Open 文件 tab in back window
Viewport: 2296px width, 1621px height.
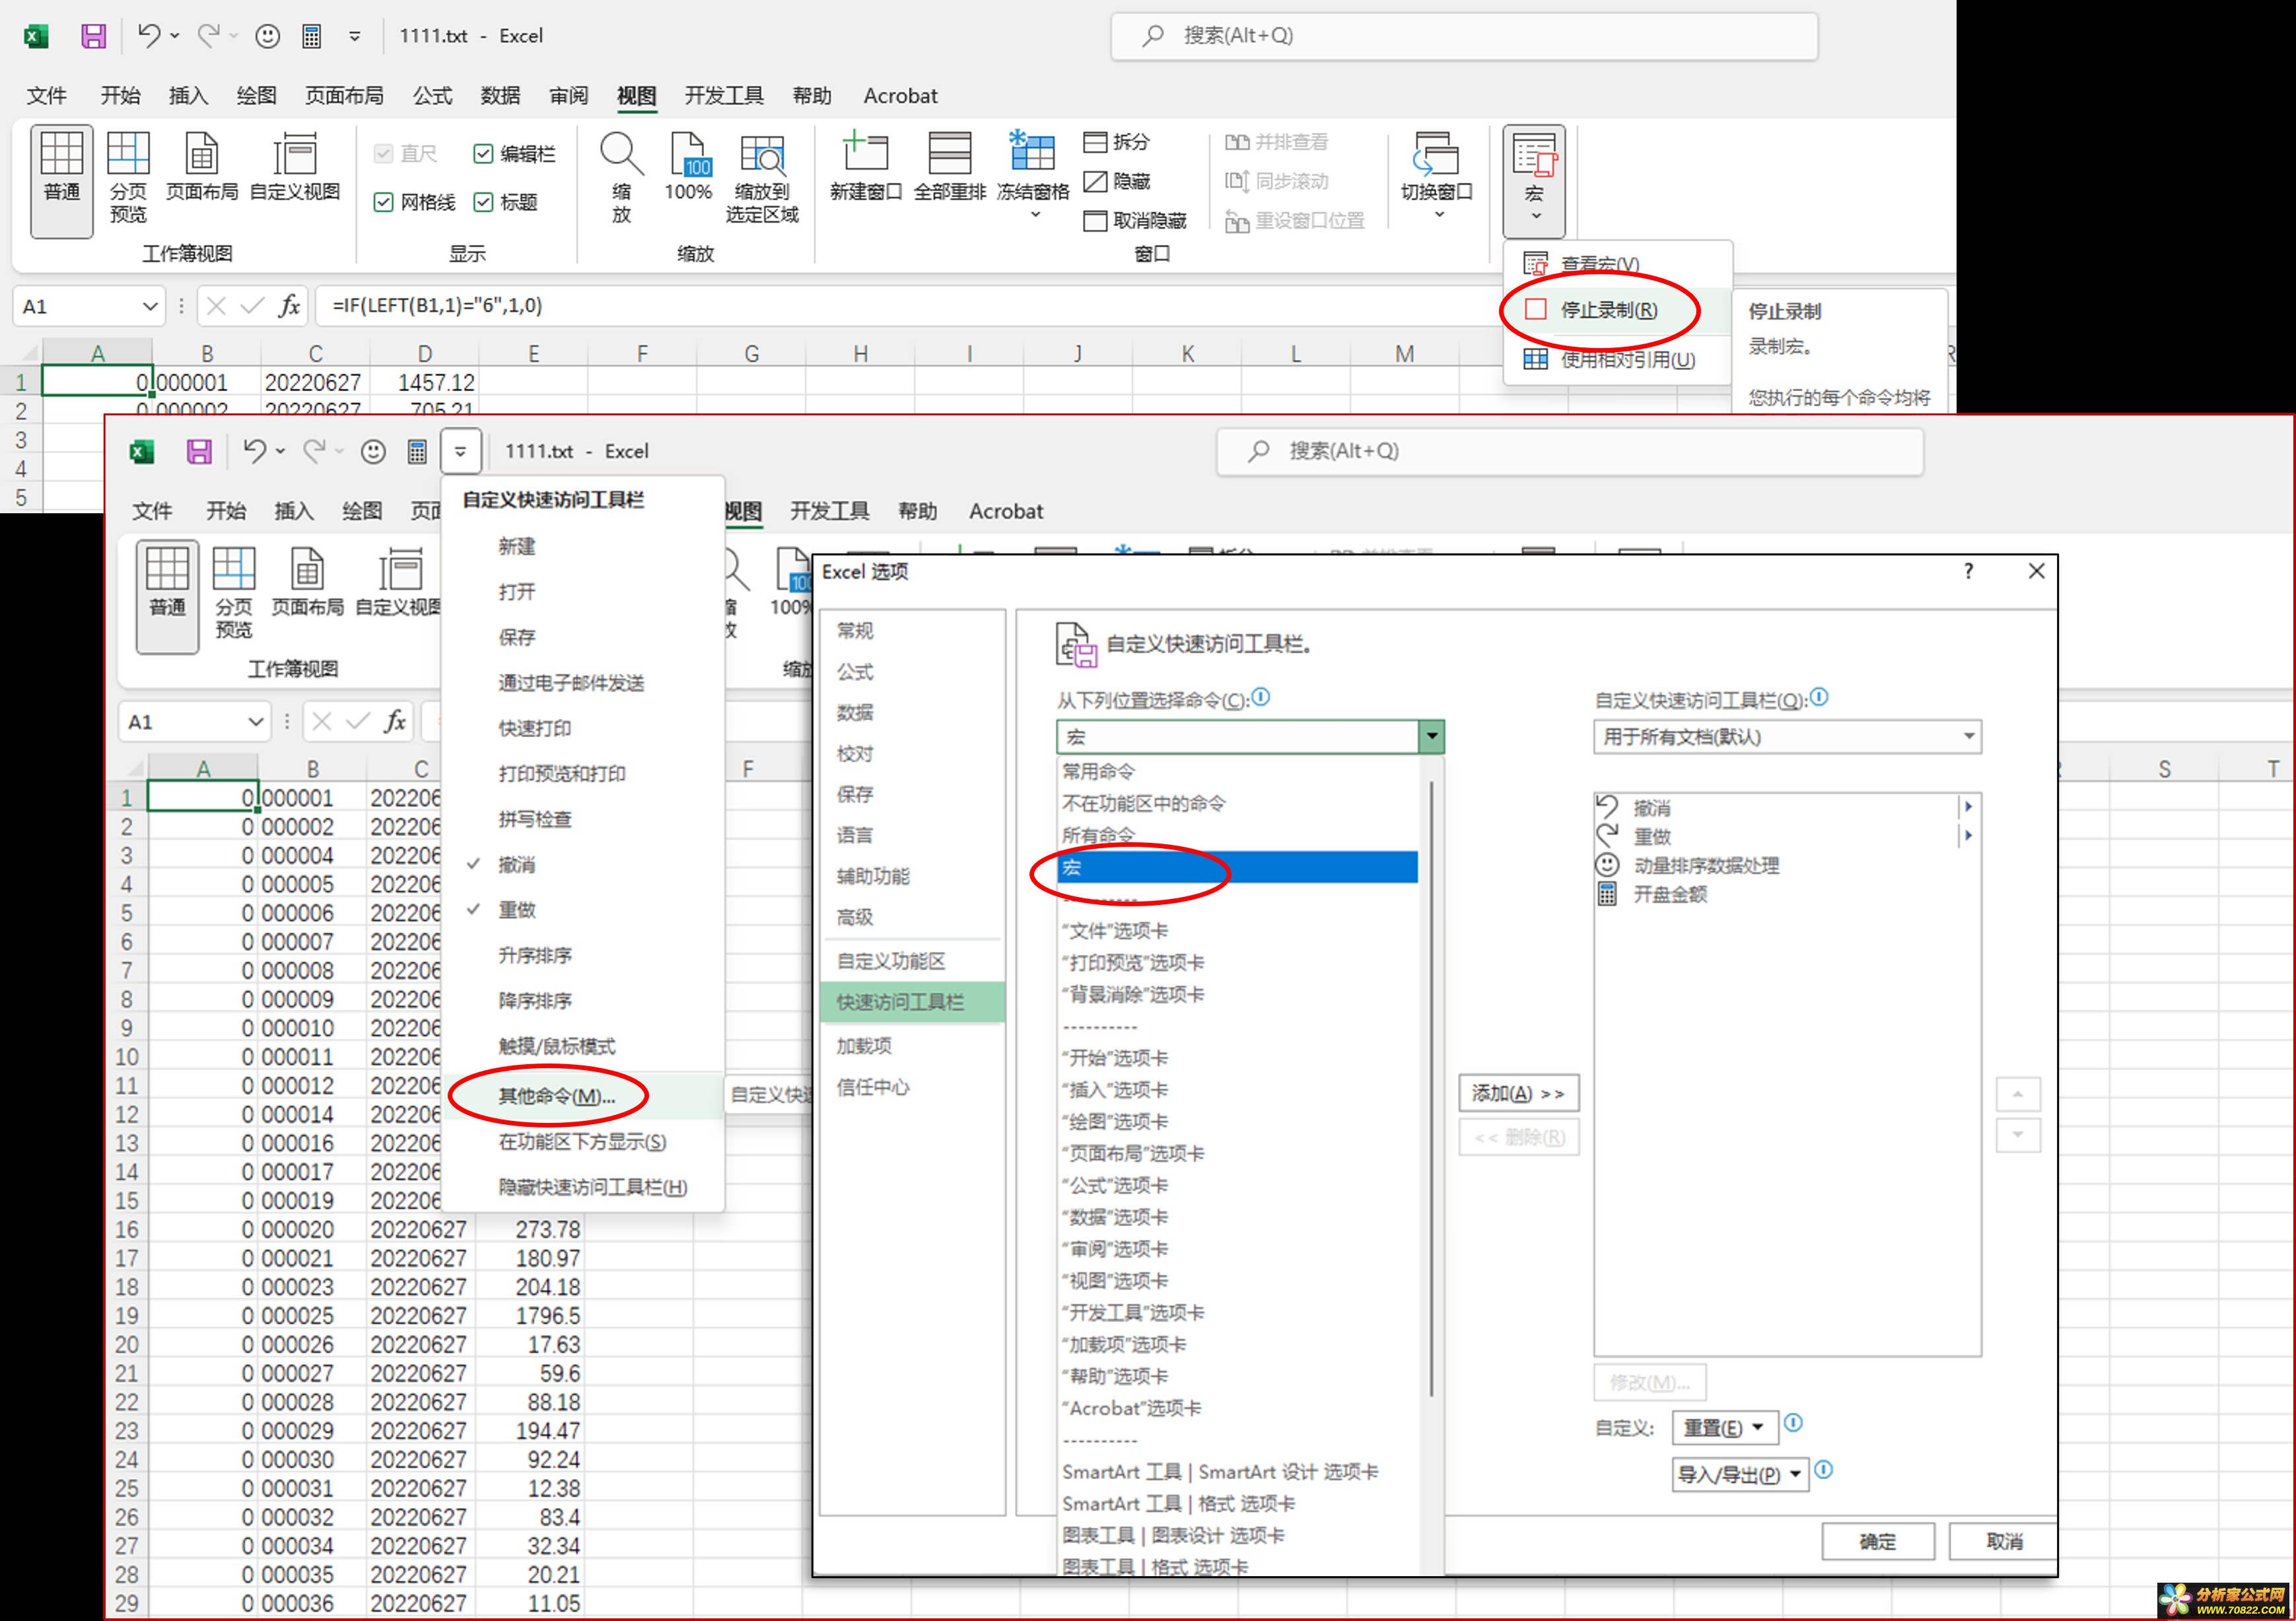click(x=47, y=96)
